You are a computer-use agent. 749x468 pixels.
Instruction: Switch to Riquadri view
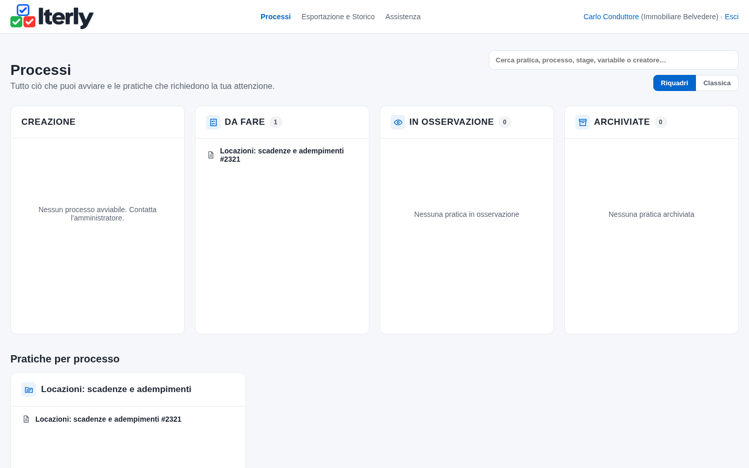click(x=674, y=83)
